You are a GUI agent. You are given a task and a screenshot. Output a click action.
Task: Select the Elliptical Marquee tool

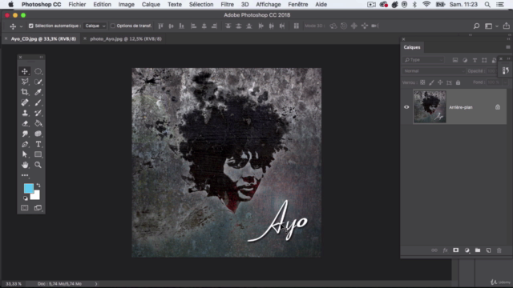tap(38, 71)
